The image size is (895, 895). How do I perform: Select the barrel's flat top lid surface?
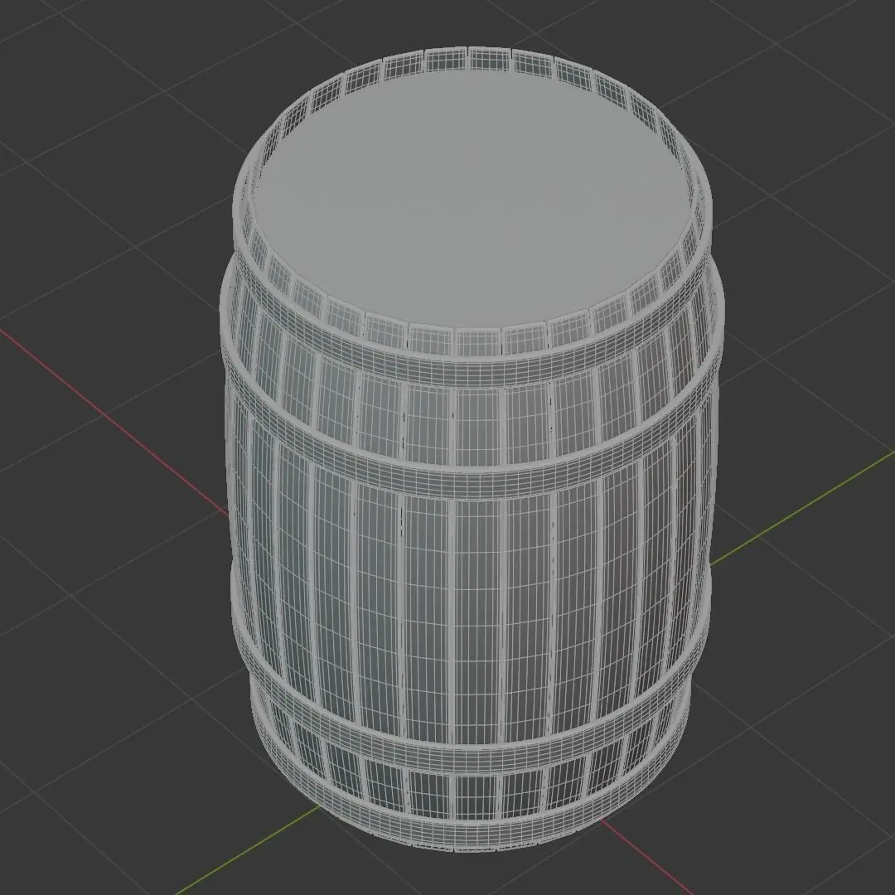(472, 198)
